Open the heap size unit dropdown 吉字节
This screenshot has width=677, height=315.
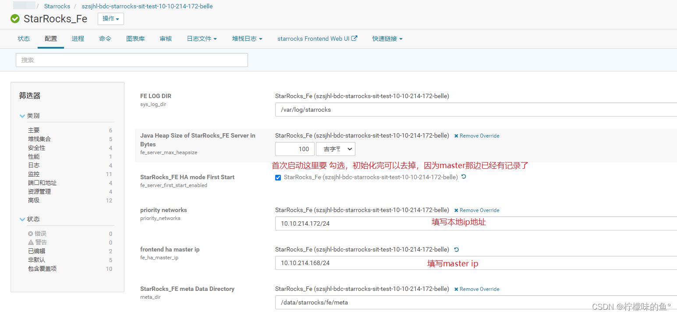[x=336, y=149]
